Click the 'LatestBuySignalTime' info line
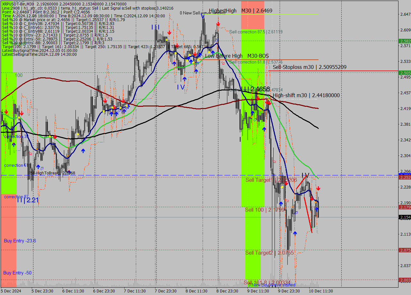Image resolution: width=411 pixels, height=295 pixels. (39, 51)
